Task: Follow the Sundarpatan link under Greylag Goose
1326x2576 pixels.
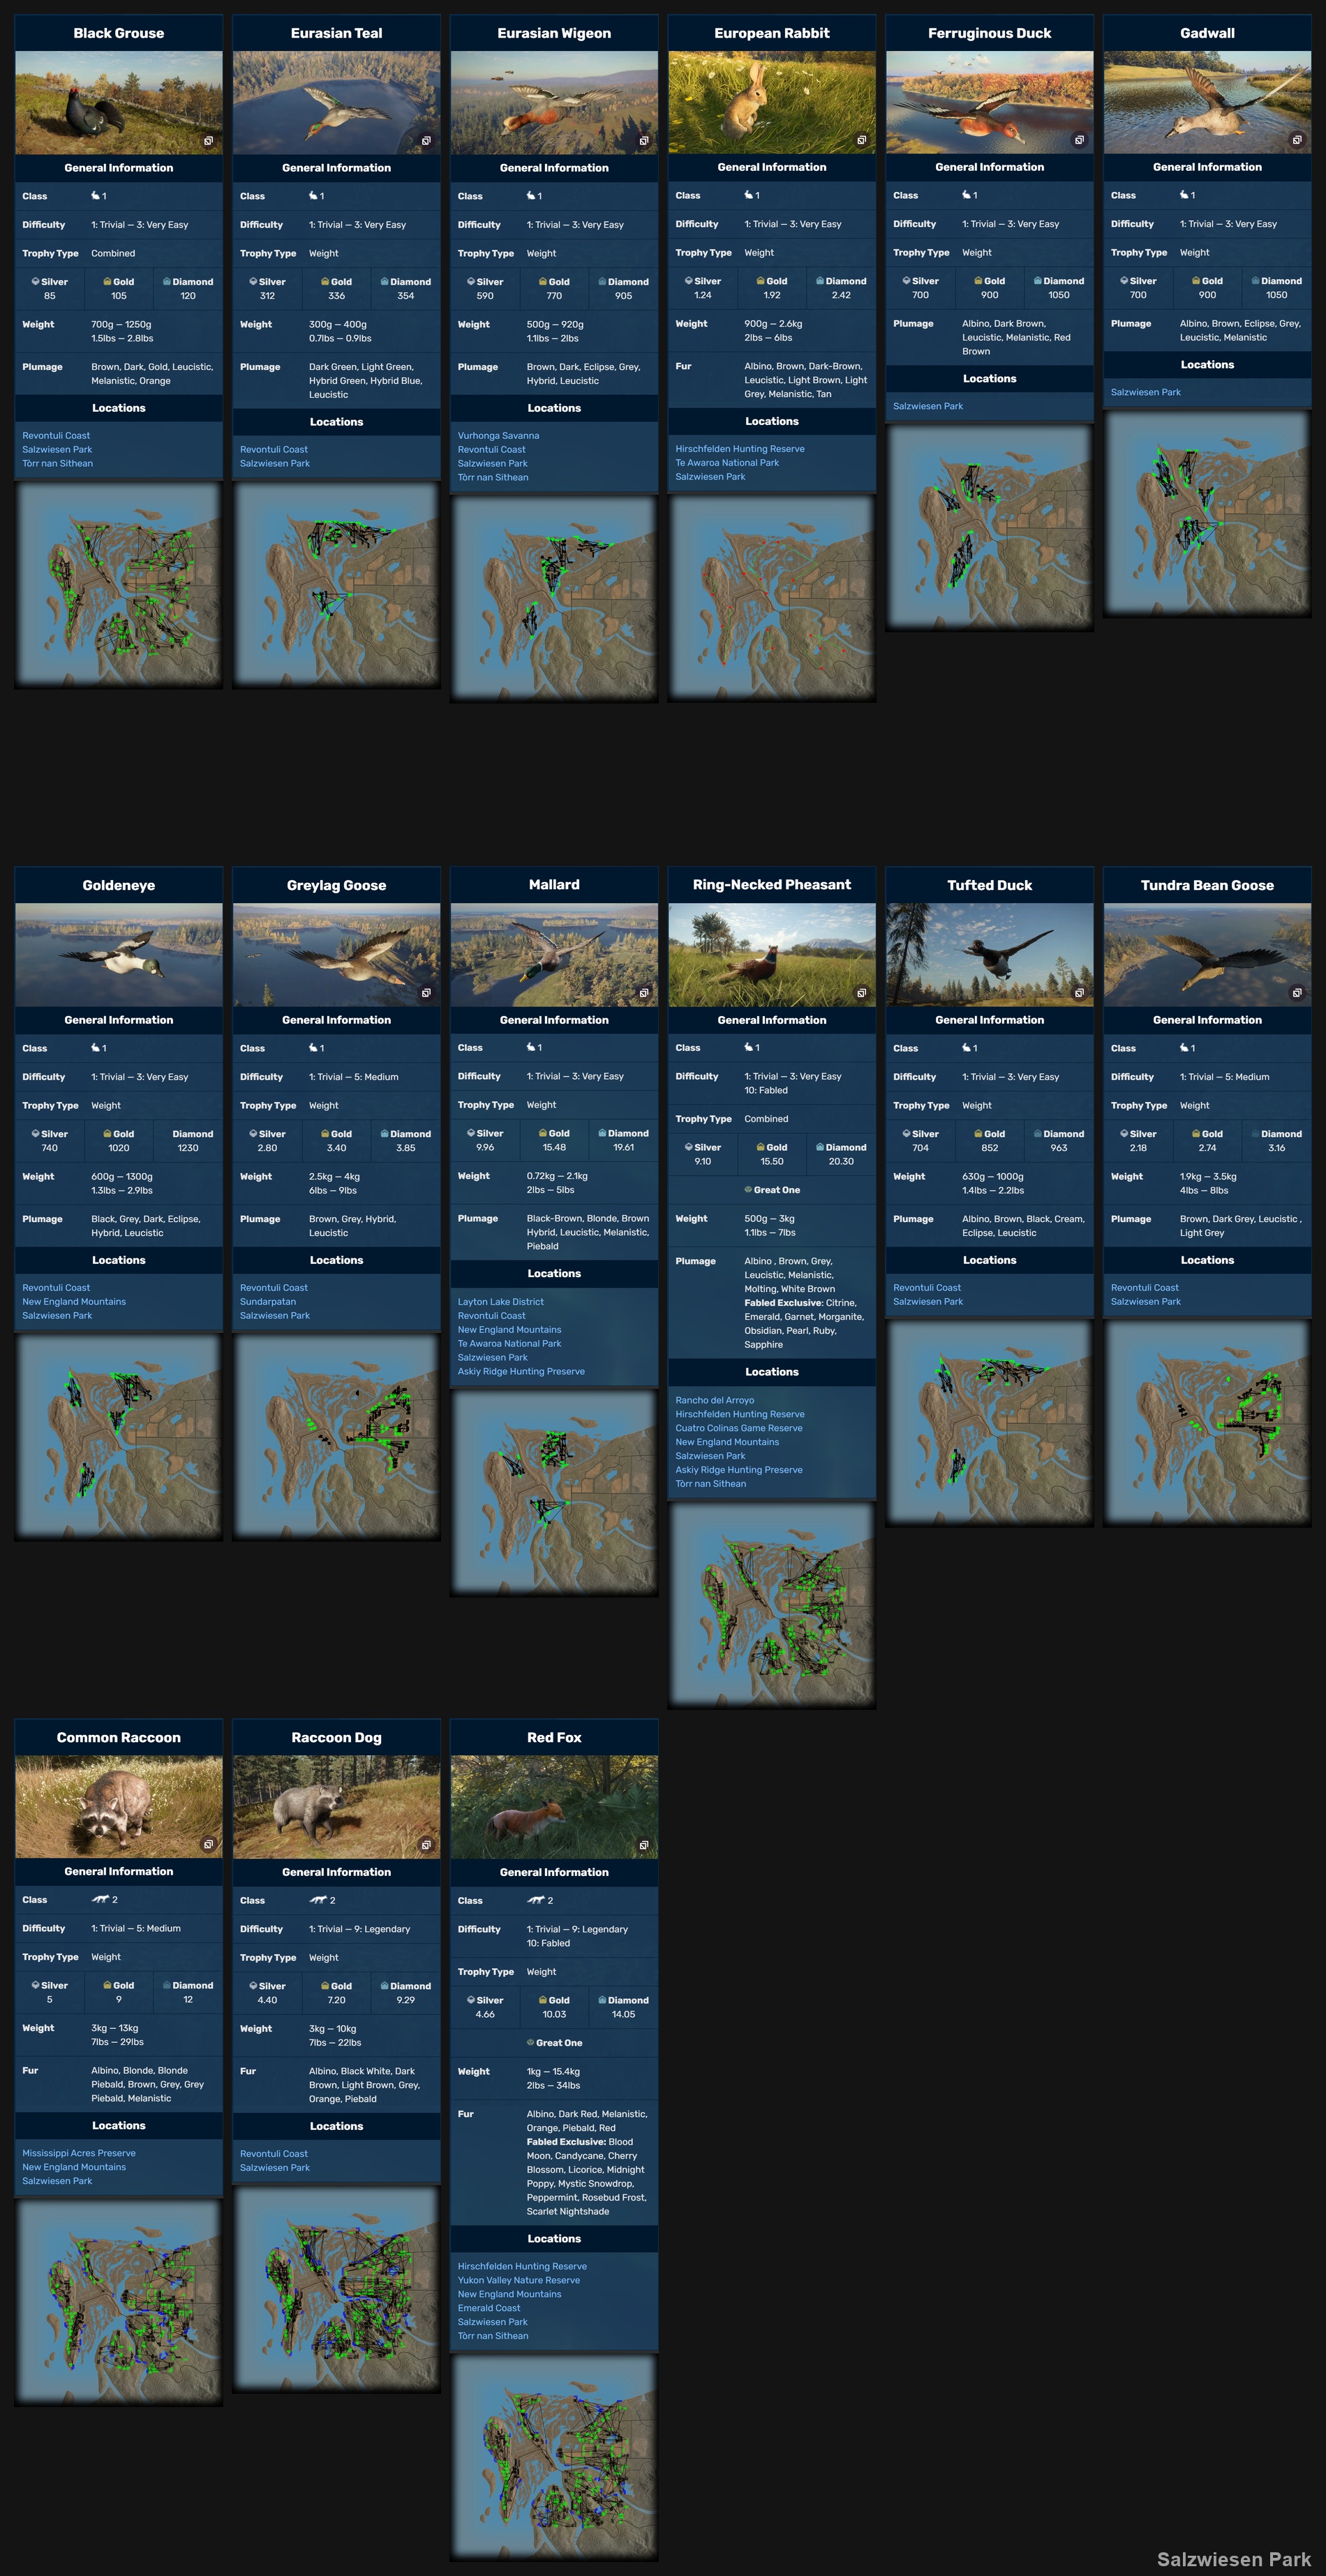Action: pos(268,1302)
